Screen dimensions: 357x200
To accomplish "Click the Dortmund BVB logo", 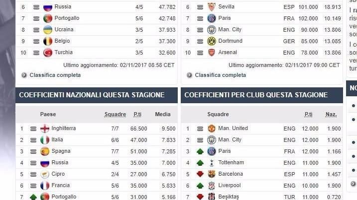I will pos(212,41).
